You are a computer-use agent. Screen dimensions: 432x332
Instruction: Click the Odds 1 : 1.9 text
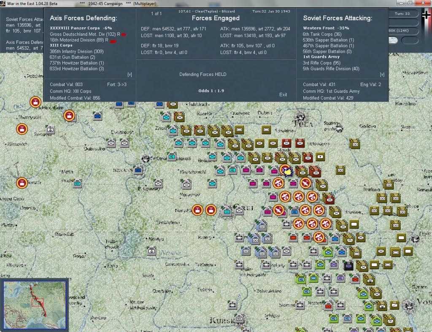pos(211,91)
